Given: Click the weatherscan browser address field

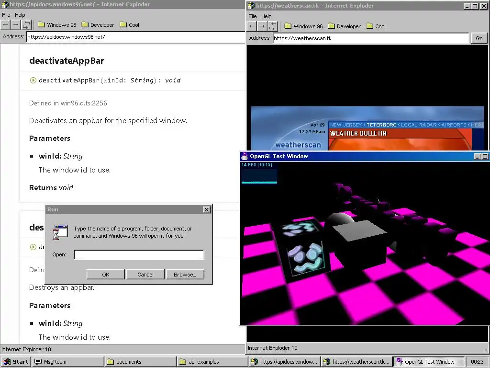Looking at the screenshot, I should 371,38.
